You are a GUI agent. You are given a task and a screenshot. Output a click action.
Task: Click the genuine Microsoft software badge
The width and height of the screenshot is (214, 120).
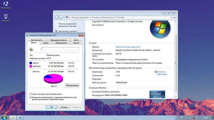pos(157,94)
